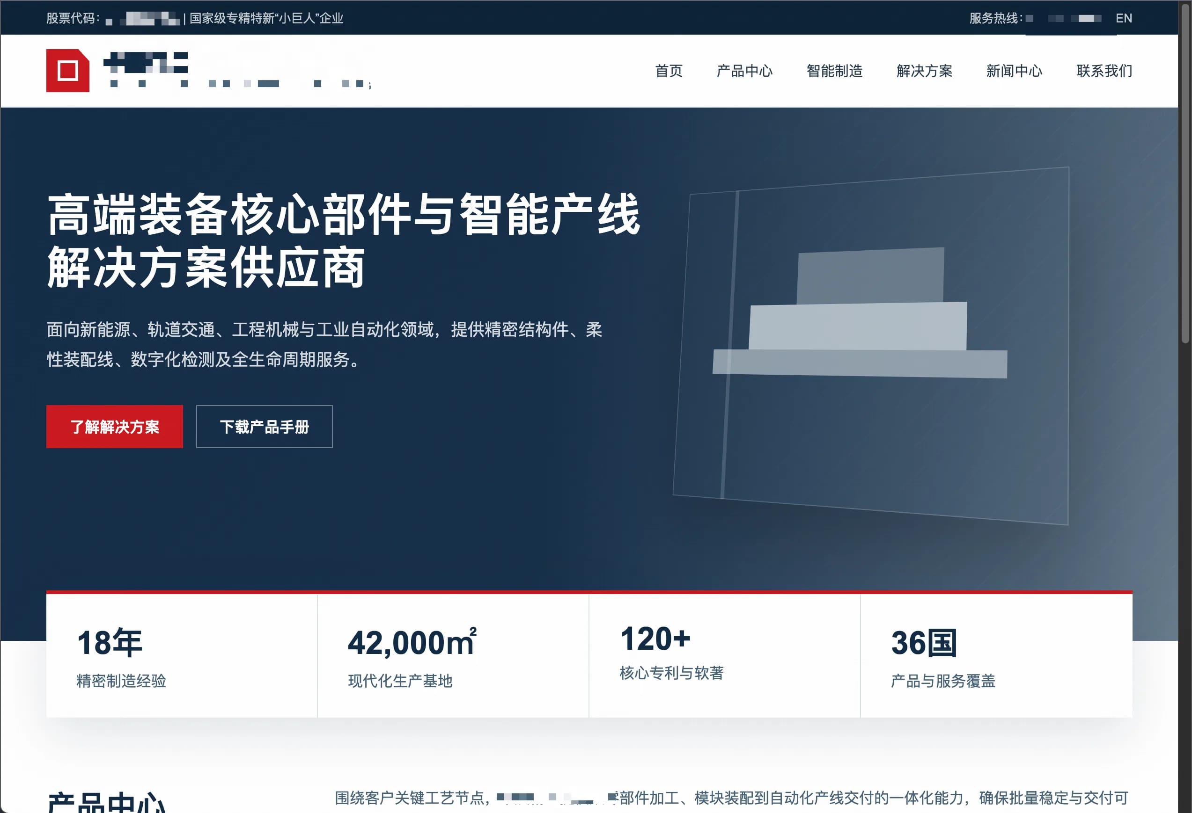Open the 首页 navigation item
Viewport: 1192px width, 813px height.
(x=669, y=71)
